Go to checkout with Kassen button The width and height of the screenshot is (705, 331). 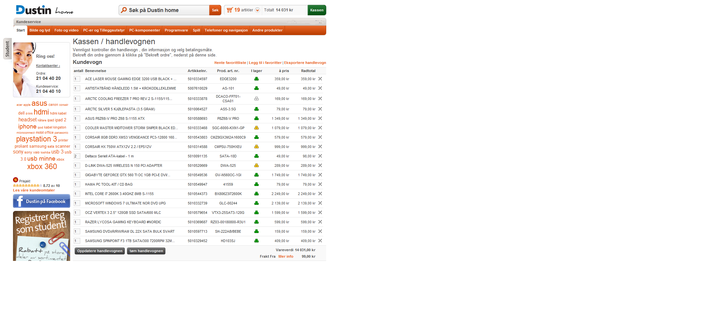317,10
